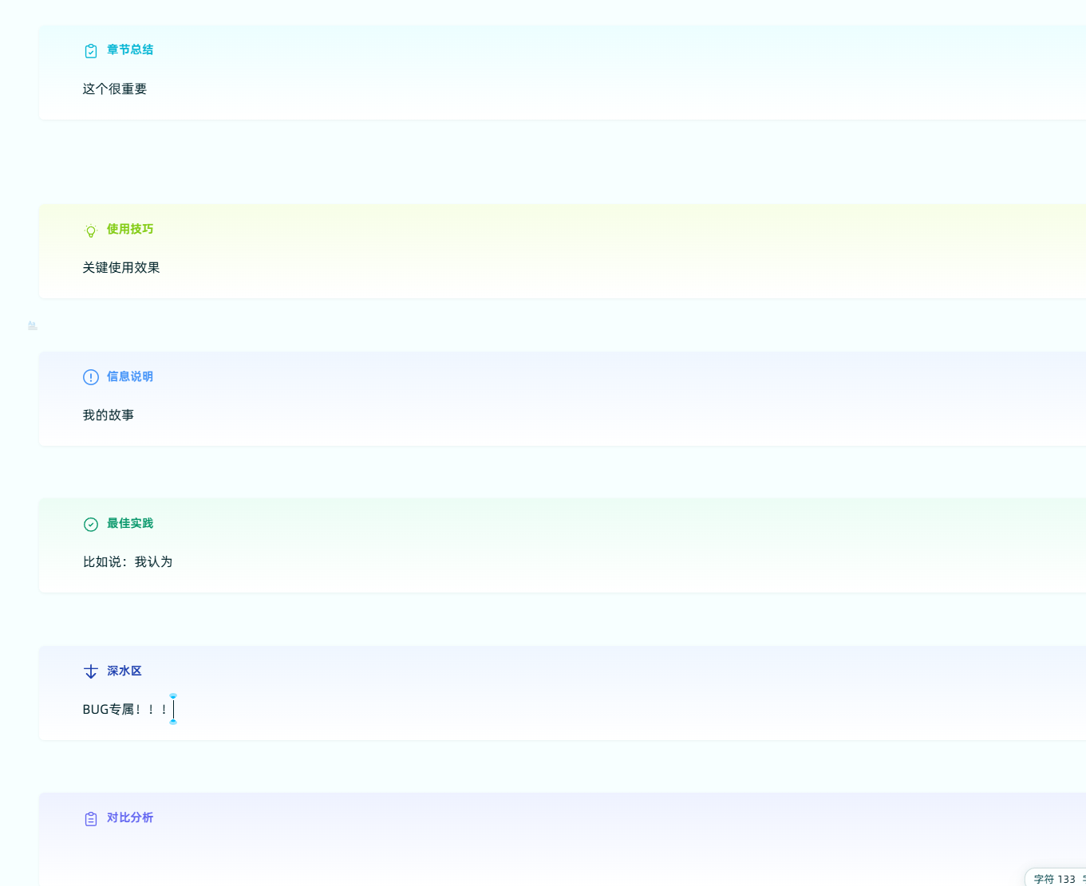Place cursor in the text 比如说：我认为
The image size is (1086, 886).
128,561
